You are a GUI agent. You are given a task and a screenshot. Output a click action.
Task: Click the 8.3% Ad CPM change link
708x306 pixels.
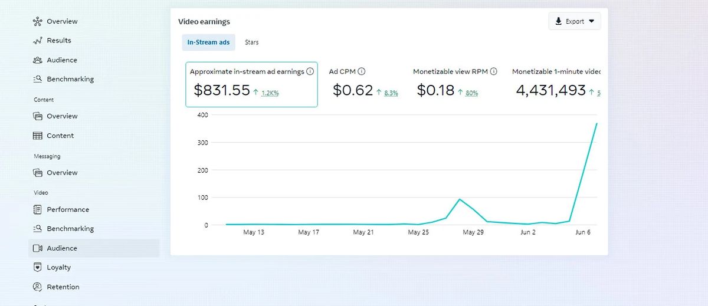(391, 93)
